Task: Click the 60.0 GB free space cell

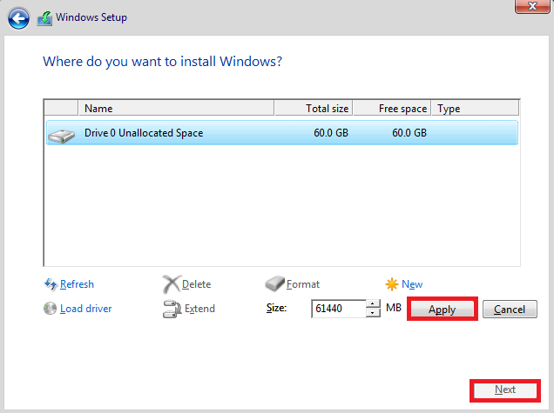Action: (409, 133)
